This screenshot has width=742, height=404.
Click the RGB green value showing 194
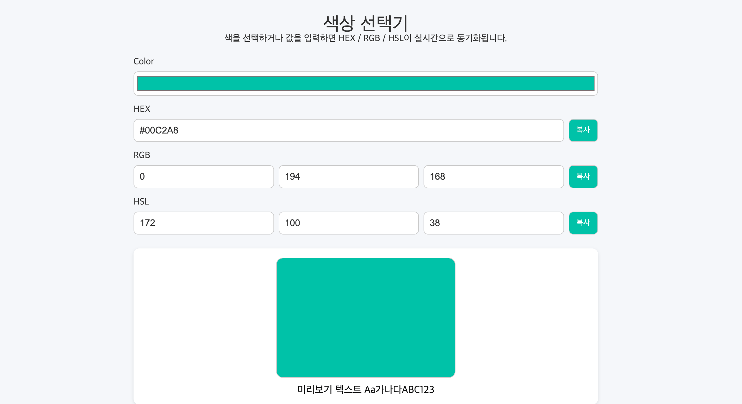pyautogui.click(x=348, y=176)
